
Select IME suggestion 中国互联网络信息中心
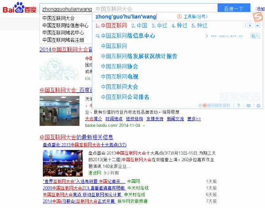[x=128, y=36]
